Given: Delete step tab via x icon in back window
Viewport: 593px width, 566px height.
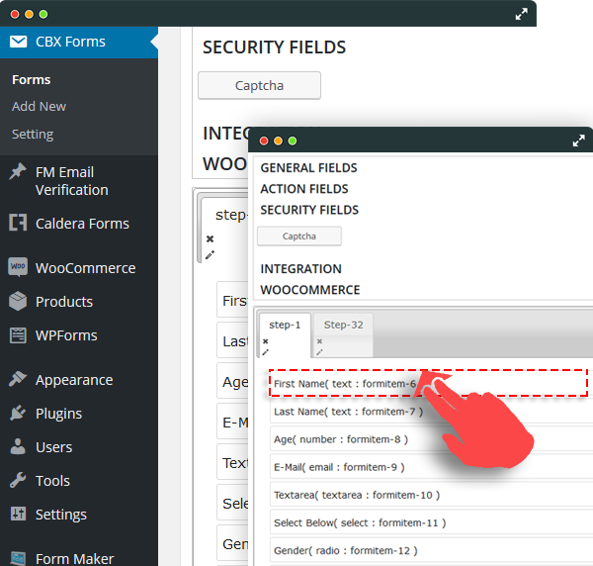Looking at the screenshot, I should pyautogui.click(x=210, y=238).
